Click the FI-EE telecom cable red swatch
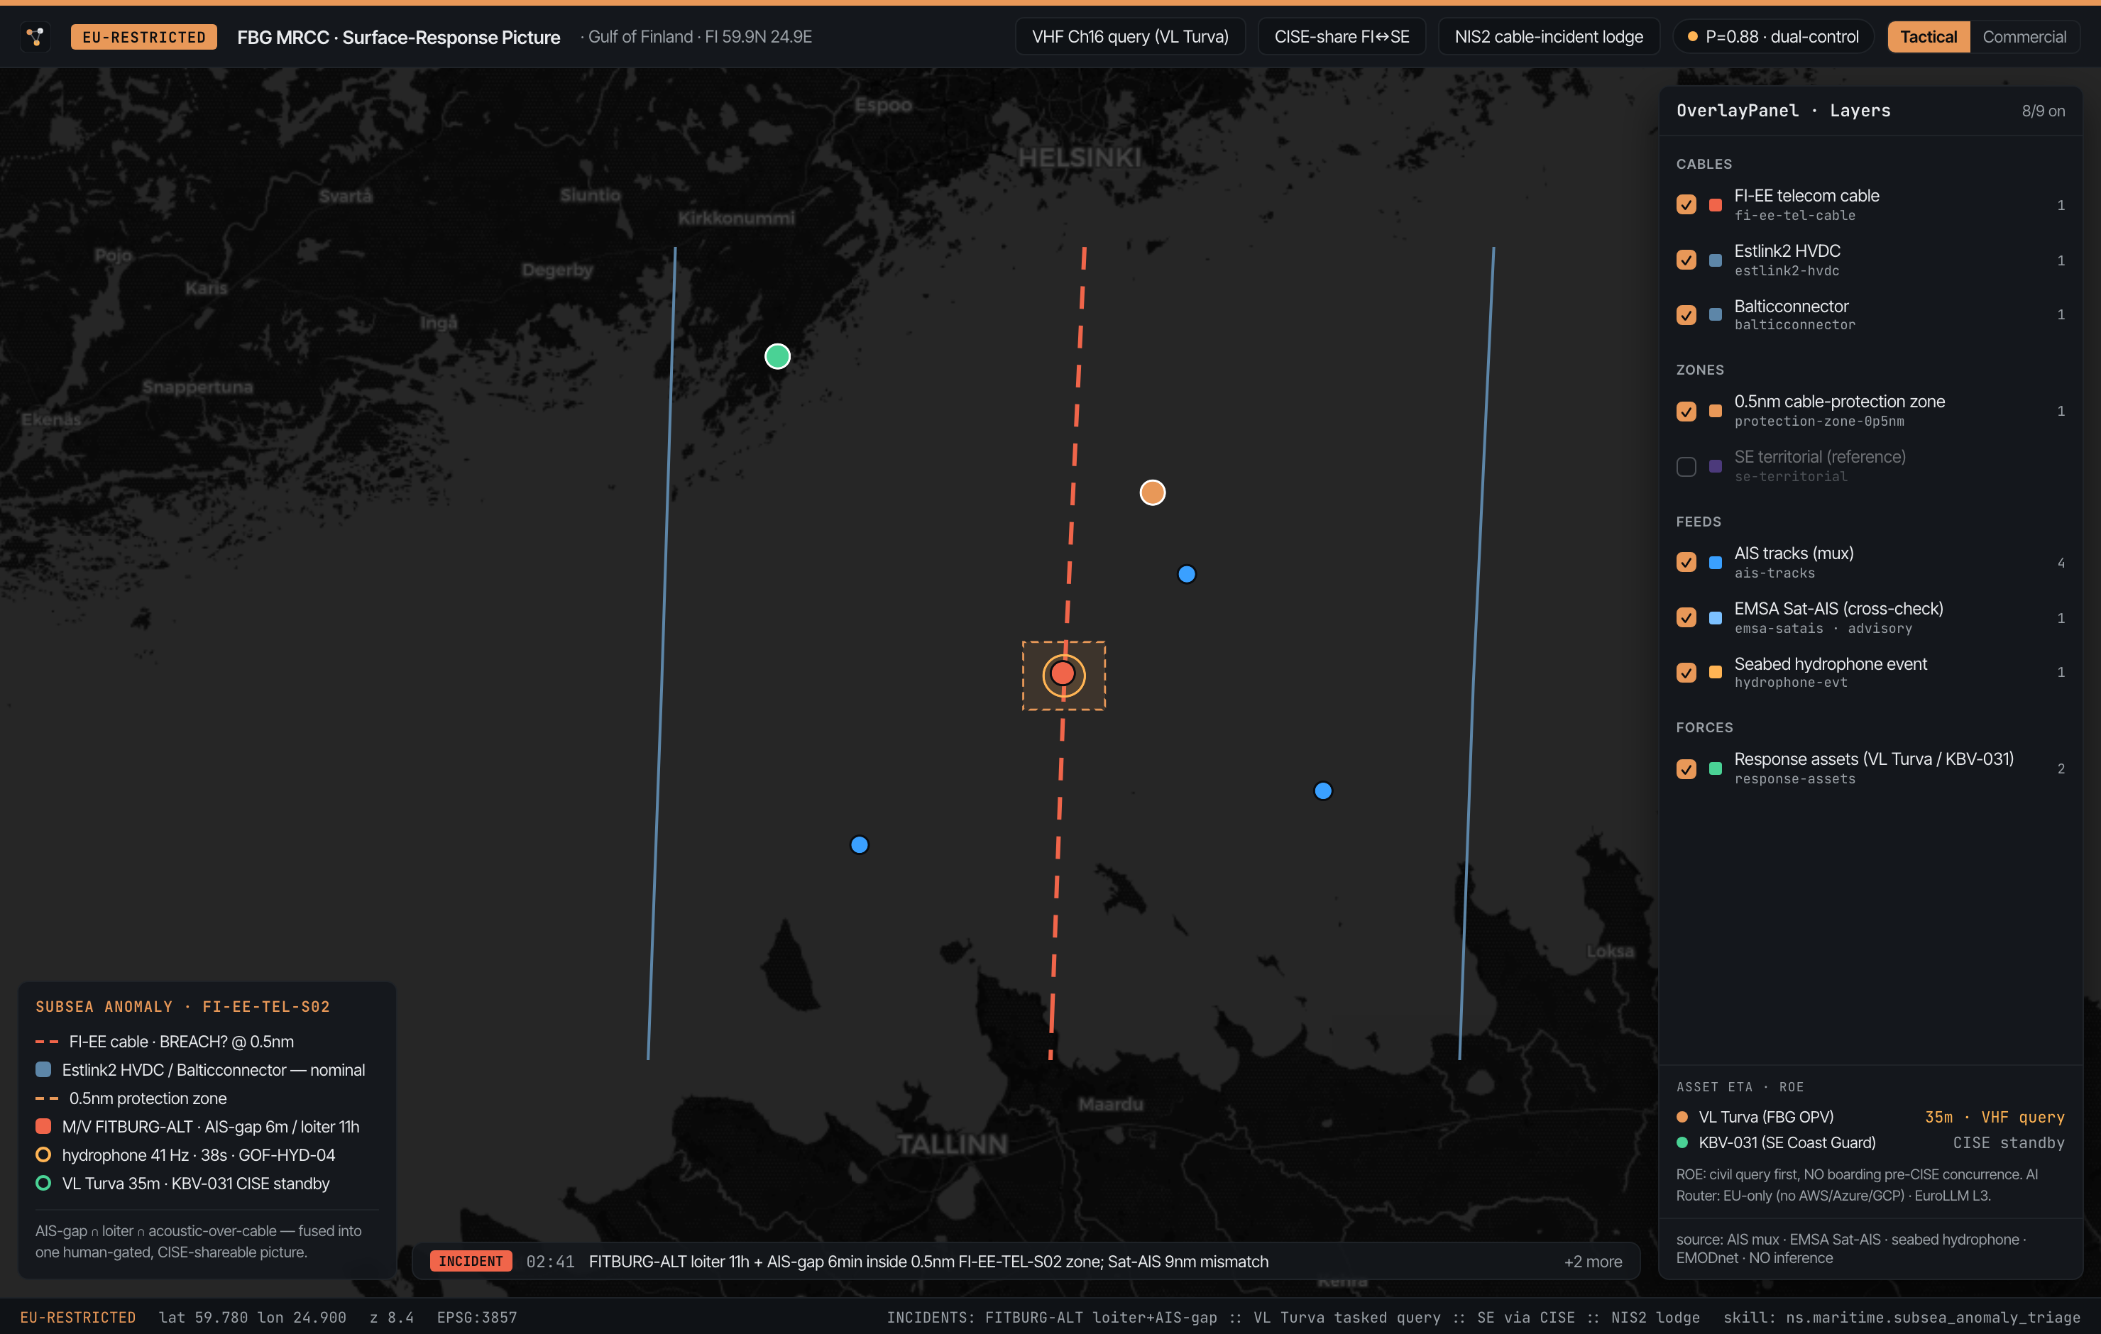The height and width of the screenshot is (1334, 2101). click(x=1716, y=205)
